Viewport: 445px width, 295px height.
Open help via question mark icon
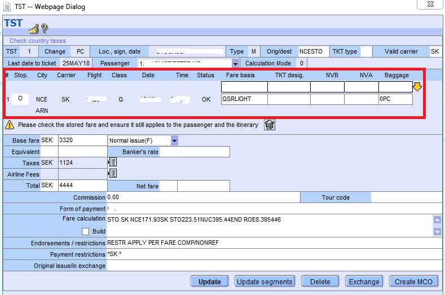click(x=44, y=28)
